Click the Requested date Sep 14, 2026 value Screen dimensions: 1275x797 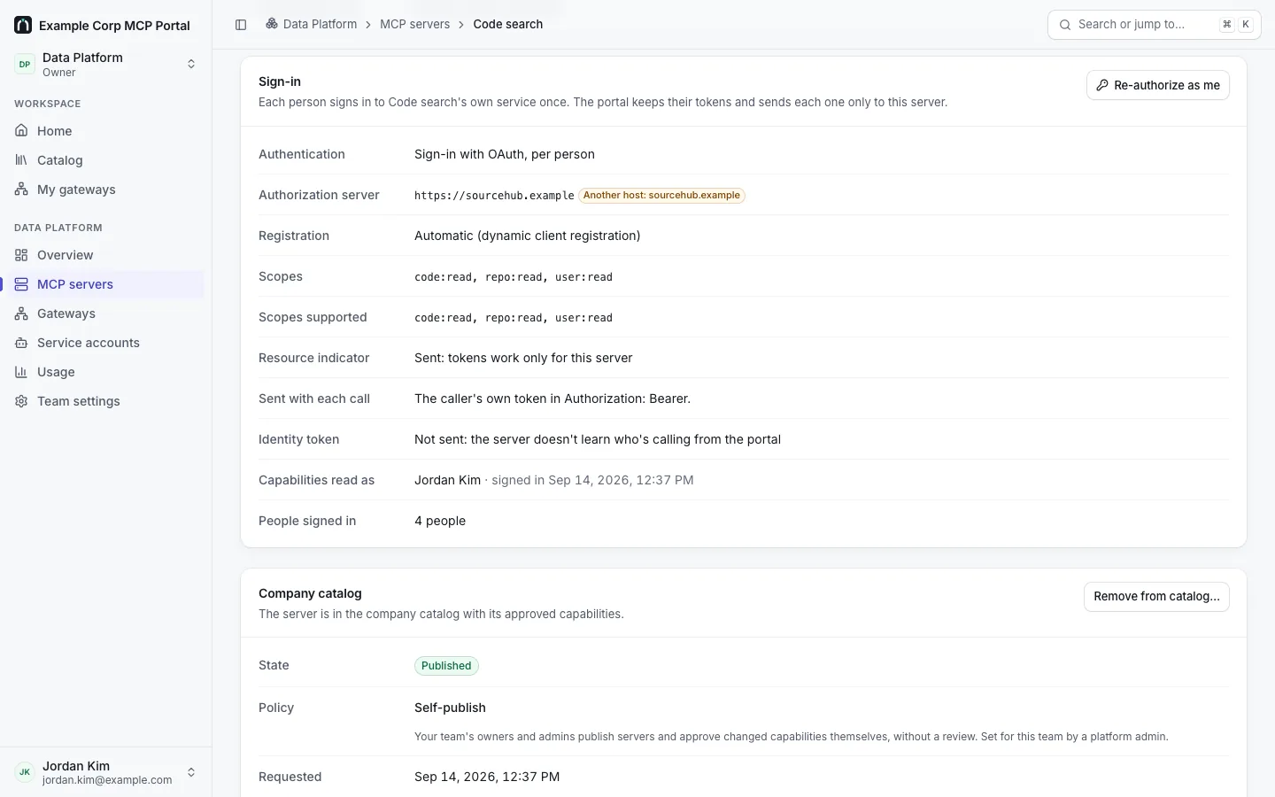[x=487, y=777]
